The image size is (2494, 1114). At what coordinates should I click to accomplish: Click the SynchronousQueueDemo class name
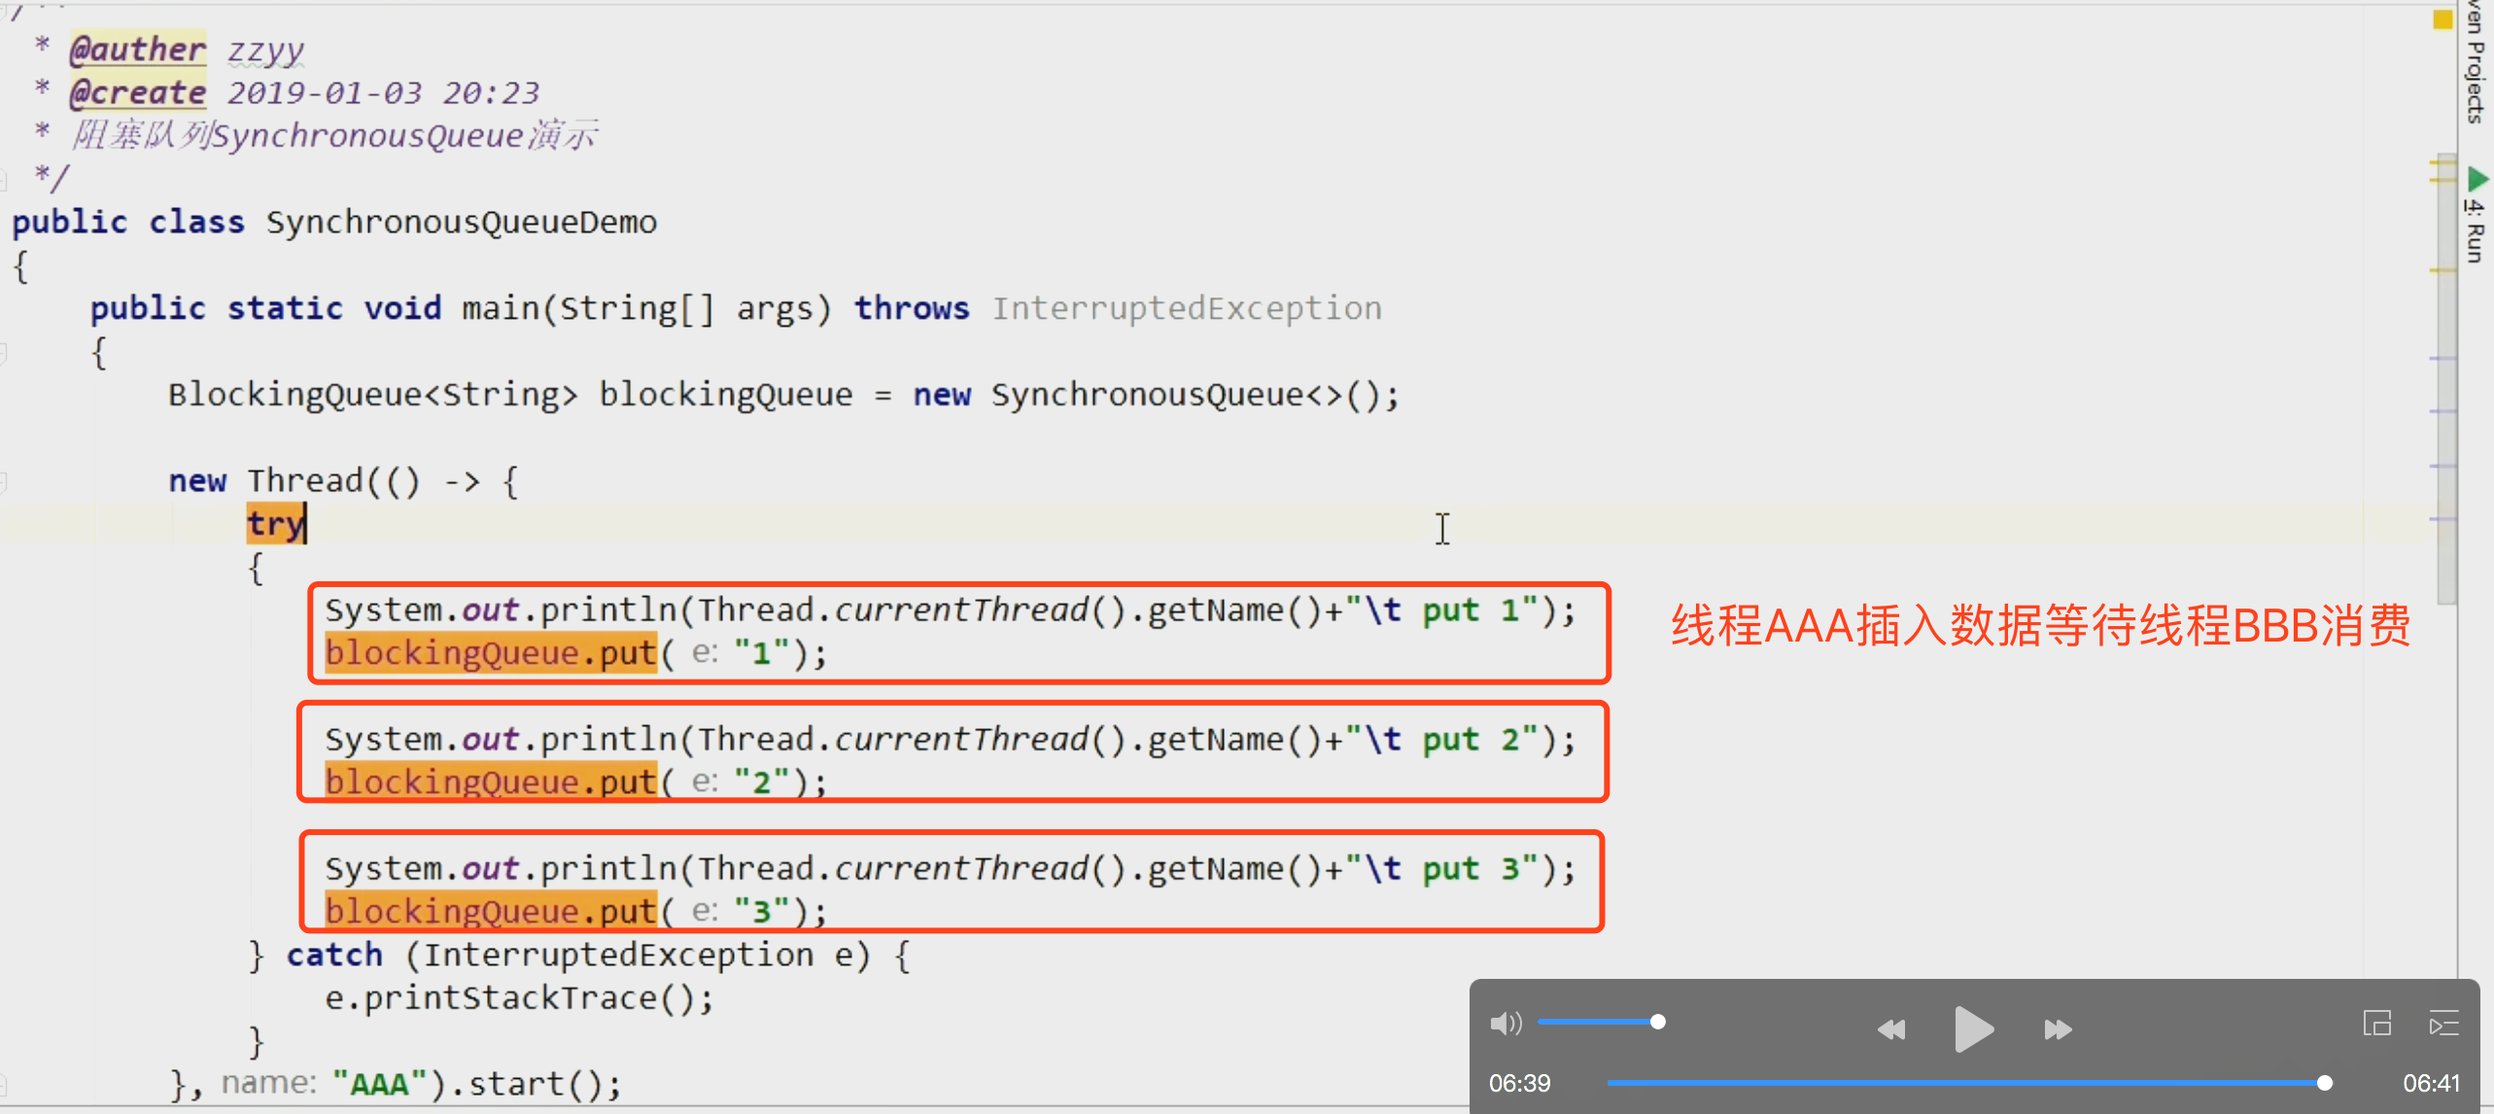coord(462,223)
